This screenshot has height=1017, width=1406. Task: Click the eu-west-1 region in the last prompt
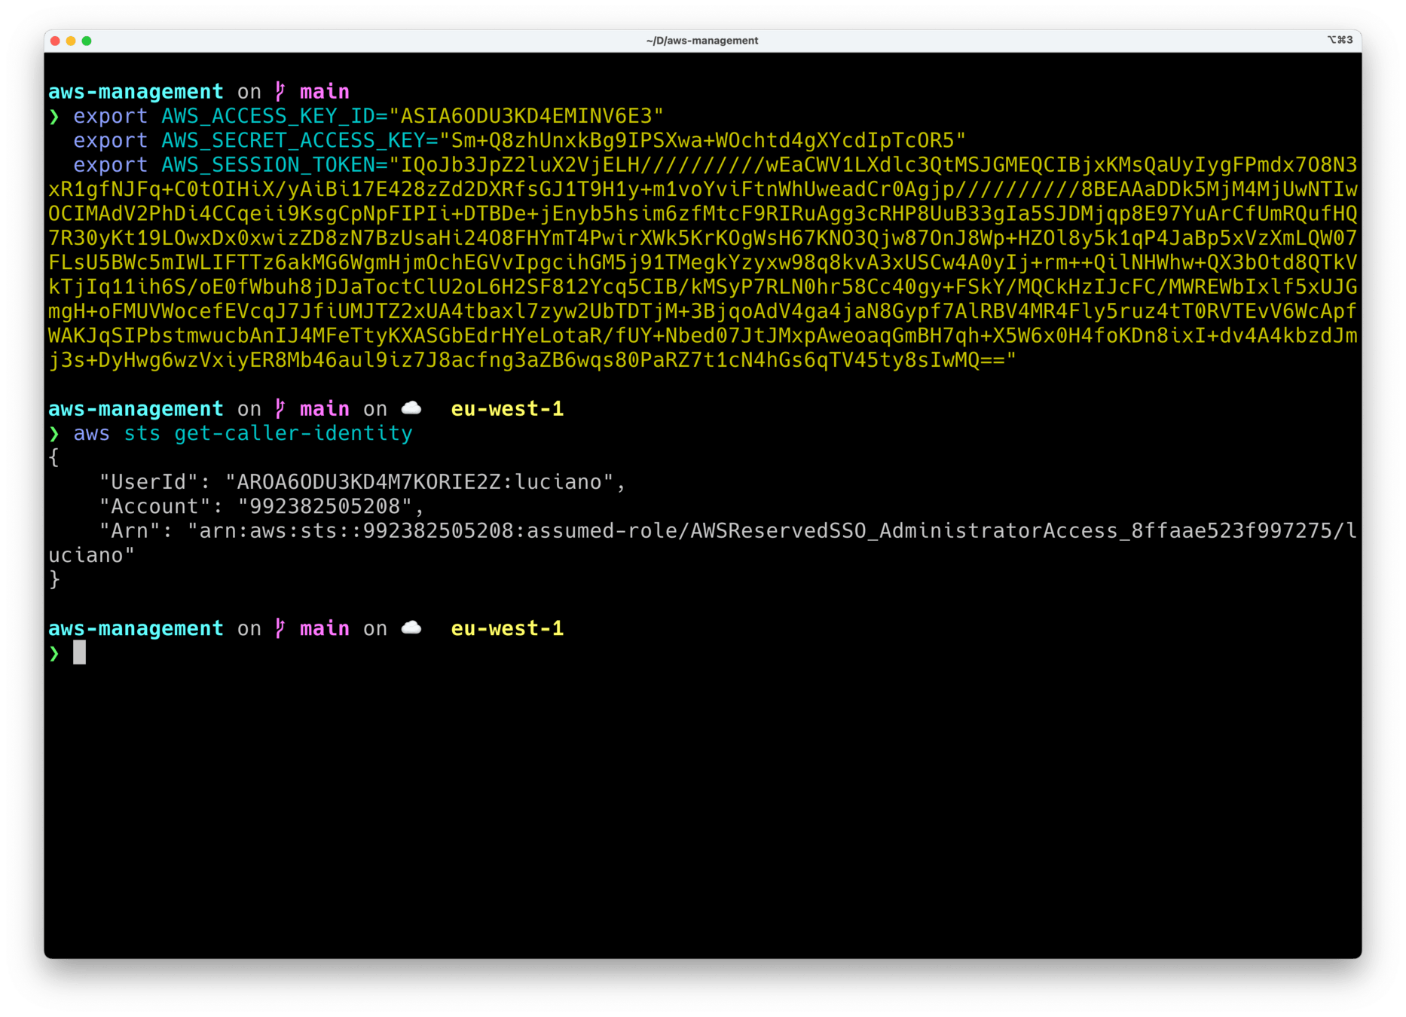[x=507, y=628]
